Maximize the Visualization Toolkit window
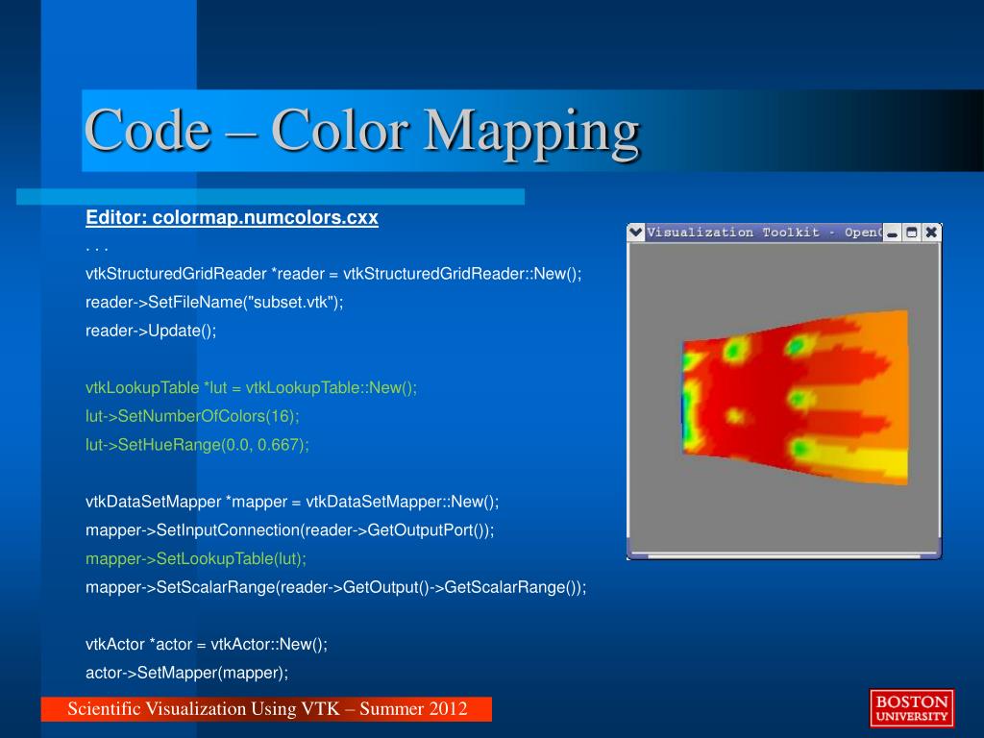This screenshot has height=738, width=984. tap(912, 233)
